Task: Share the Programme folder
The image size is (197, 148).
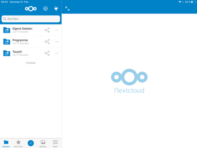Action: [x=47, y=42]
